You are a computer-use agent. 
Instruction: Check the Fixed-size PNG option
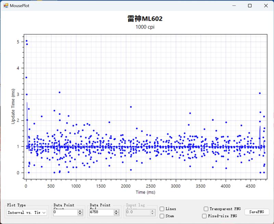204,216
